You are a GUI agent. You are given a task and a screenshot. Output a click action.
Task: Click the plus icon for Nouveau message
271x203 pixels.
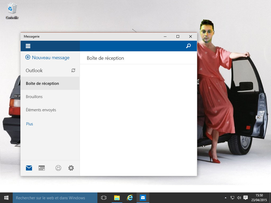tap(28, 57)
